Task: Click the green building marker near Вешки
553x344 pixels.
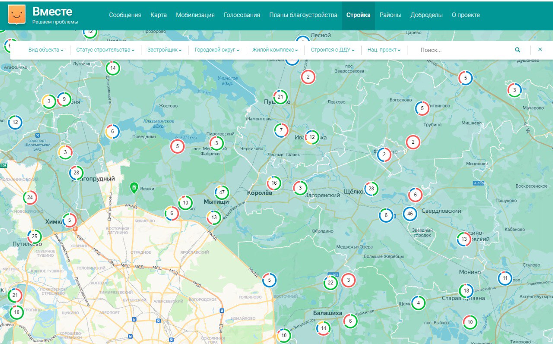Action: 134,188
